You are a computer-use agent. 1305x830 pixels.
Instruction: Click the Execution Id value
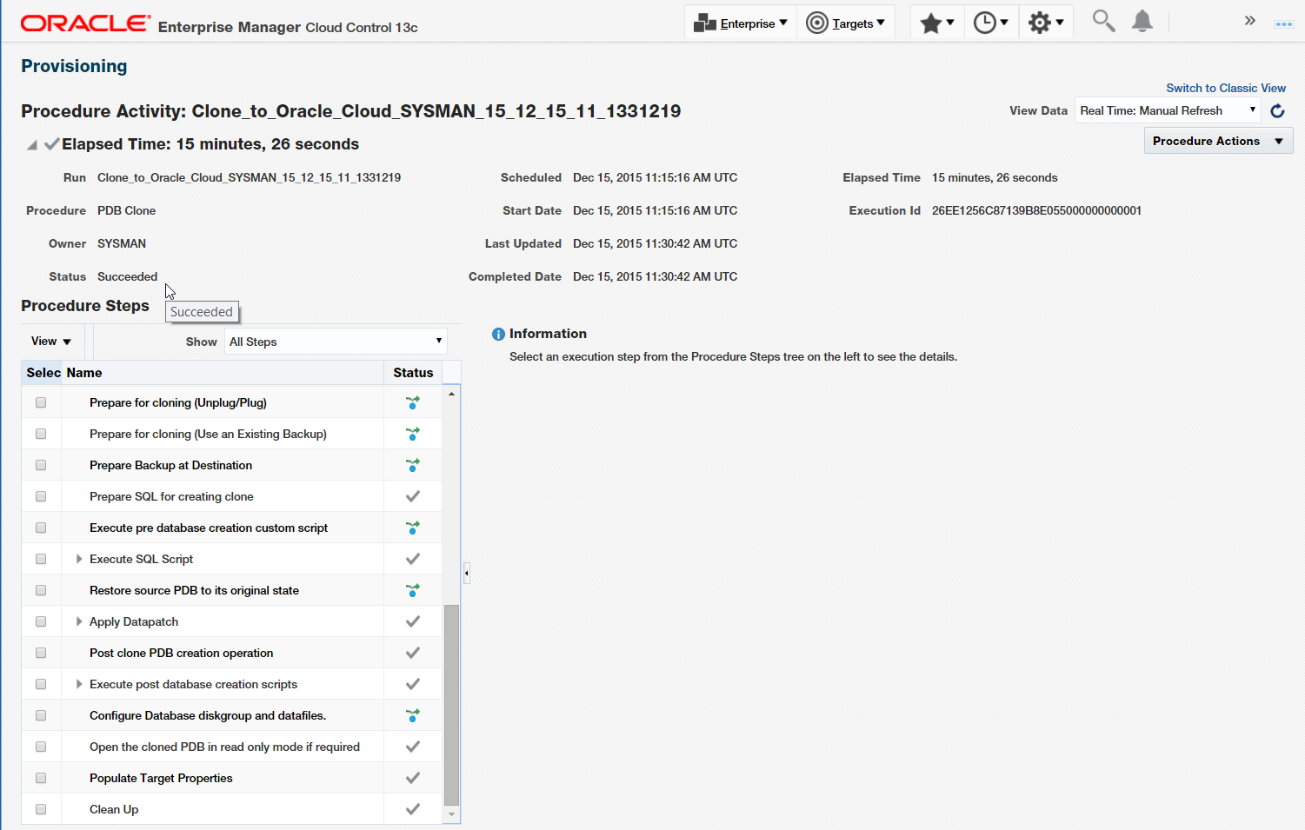(x=1036, y=210)
